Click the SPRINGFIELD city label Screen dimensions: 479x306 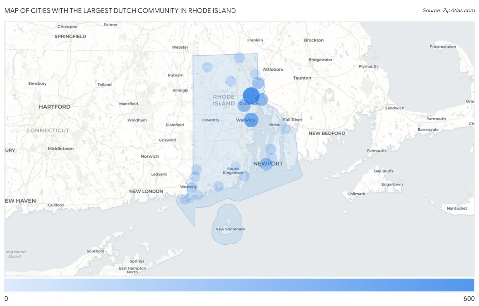click(x=70, y=36)
